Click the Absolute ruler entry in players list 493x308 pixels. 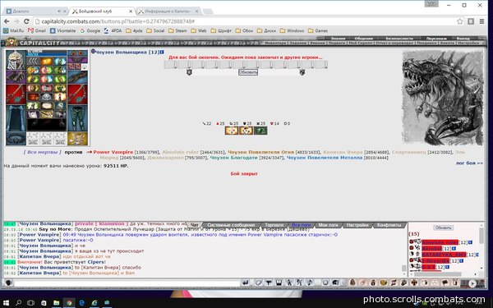pyautogui.click(x=440, y=242)
